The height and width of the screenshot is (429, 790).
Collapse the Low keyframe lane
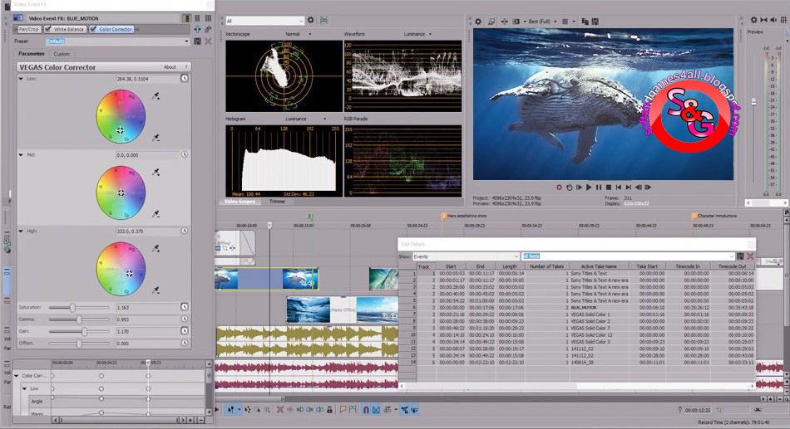point(23,389)
